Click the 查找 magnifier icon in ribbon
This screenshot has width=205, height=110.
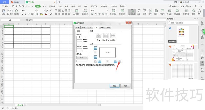[194, 11]
